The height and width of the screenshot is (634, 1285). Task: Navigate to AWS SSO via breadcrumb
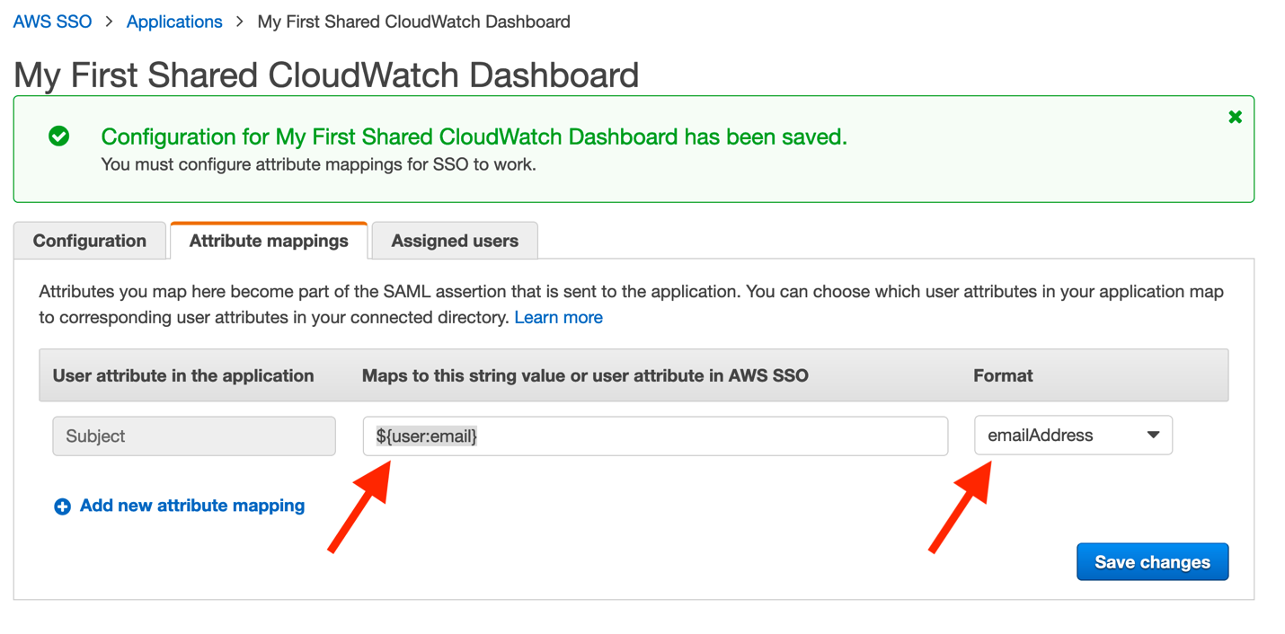click(51, 21)
